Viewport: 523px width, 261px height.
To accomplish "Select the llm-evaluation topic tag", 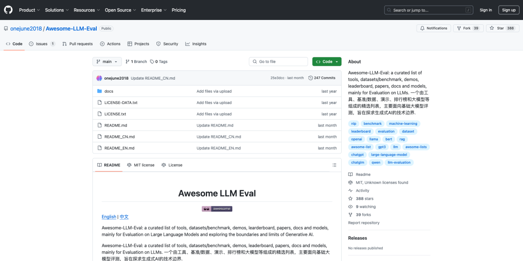I will point(399,162).
